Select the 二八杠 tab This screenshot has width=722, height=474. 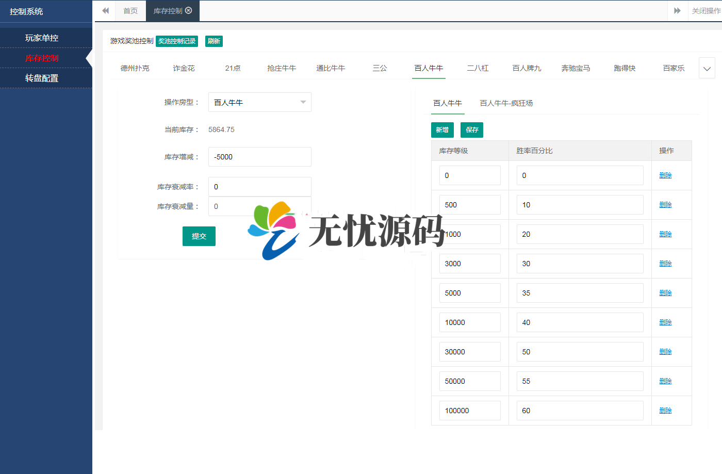tap(478, 68)
